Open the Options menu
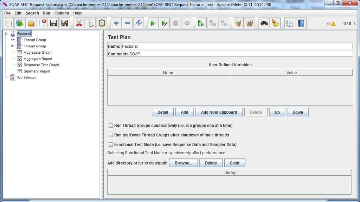360x202 pixels. (62, 13)
